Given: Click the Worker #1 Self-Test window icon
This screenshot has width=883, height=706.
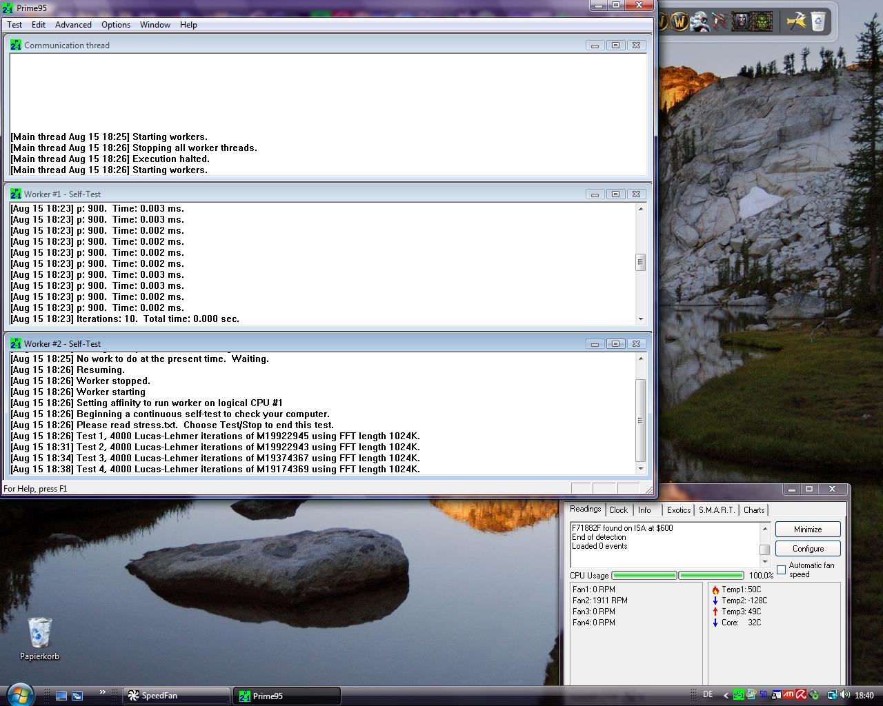Looking at the screenshot, I should pyautogui.click(x=16, y=194).
